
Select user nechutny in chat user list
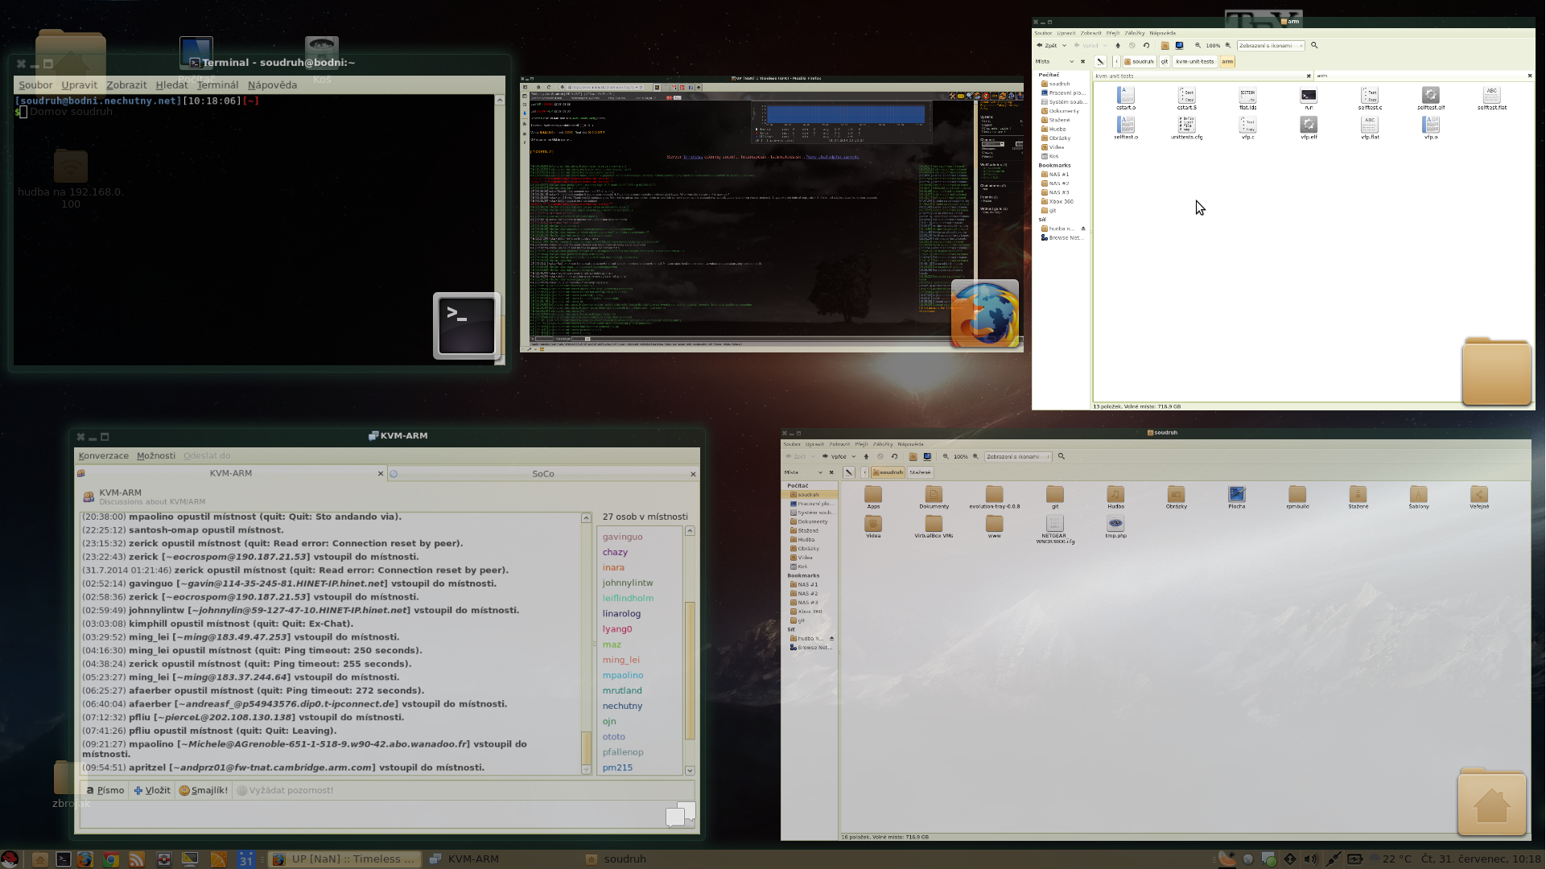point(622,706)
